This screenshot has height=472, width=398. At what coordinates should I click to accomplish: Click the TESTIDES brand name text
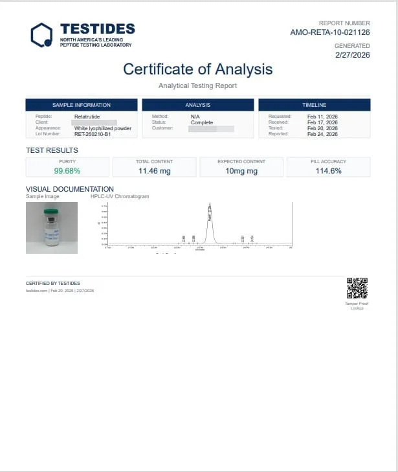click(98, 29)
